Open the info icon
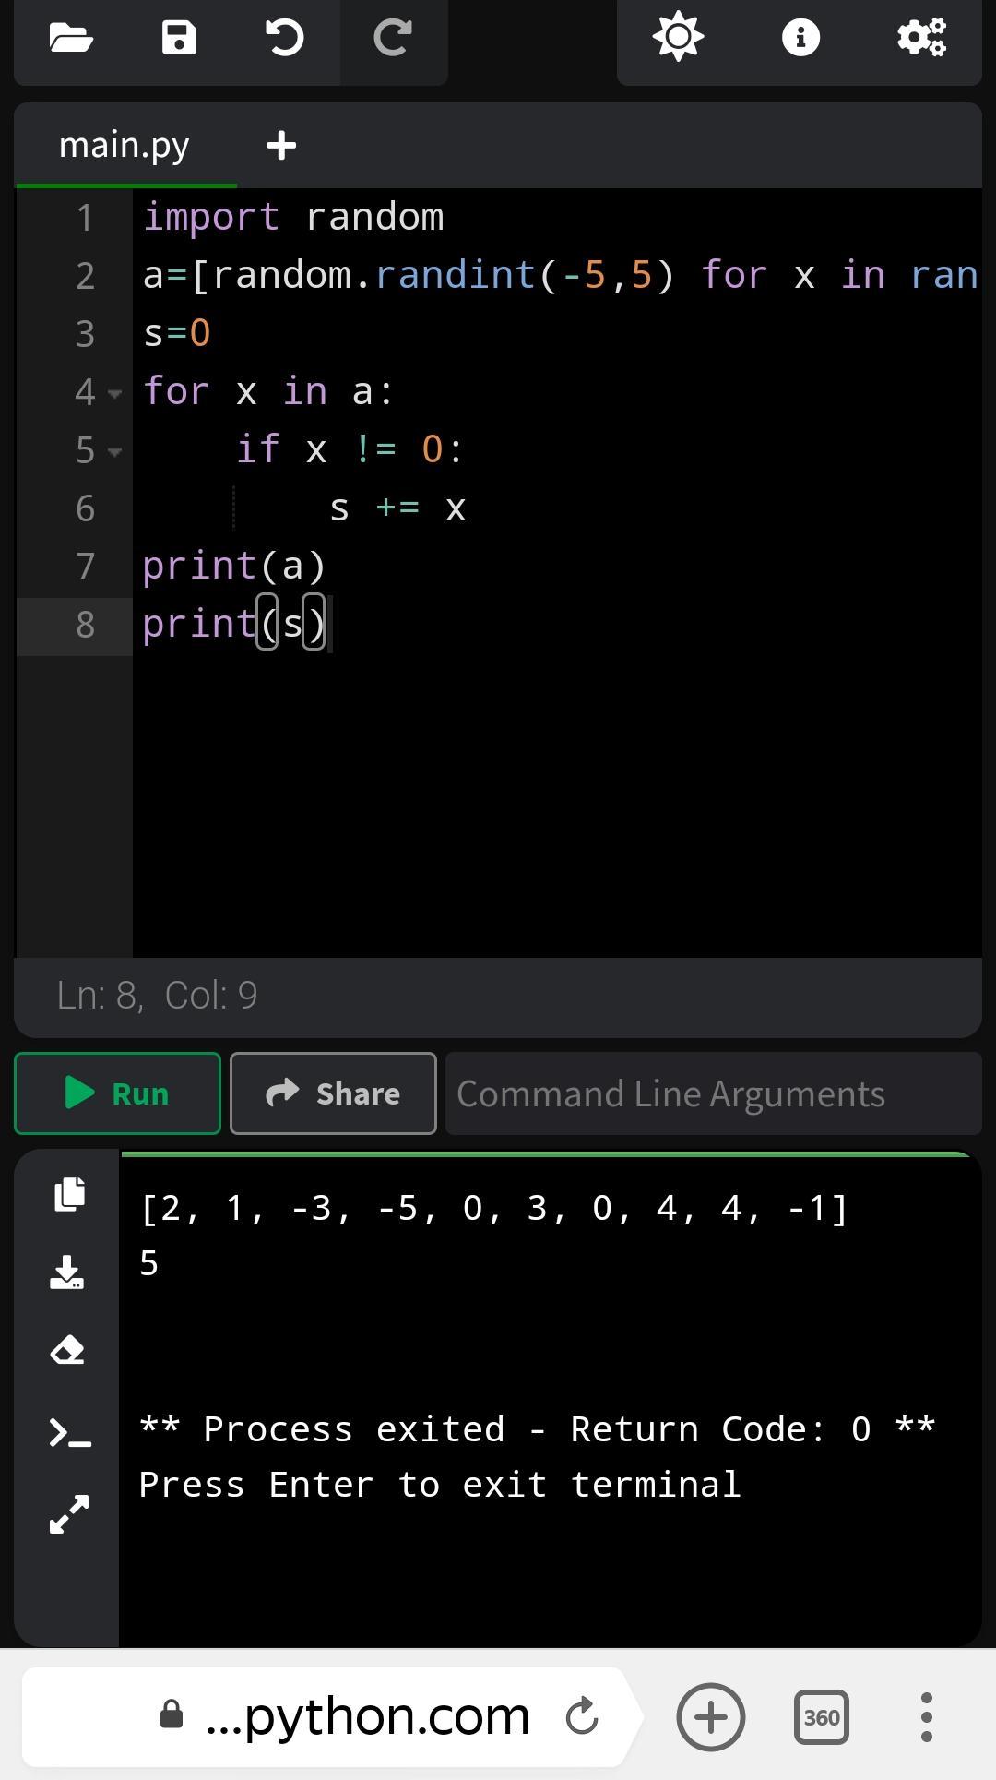 pyautogui.click(x=800, y=37)
